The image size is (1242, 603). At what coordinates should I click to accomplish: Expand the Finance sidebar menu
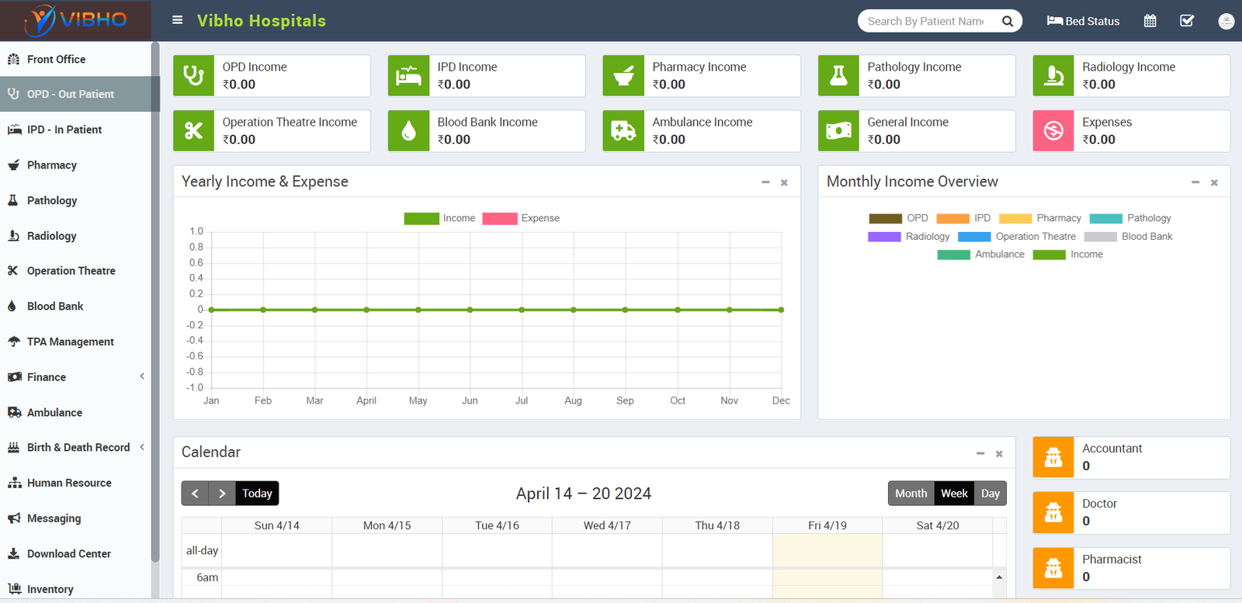pos(75,377)
